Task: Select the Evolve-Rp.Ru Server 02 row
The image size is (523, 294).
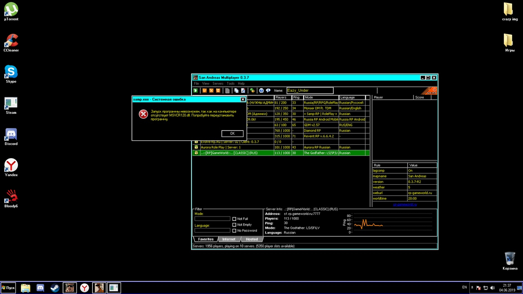Action: (x=281, y=141)
